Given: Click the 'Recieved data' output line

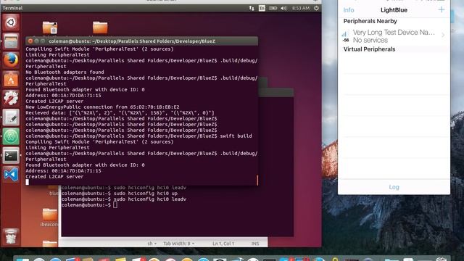Looking at the screenshot, I should (x=120, y=113).
